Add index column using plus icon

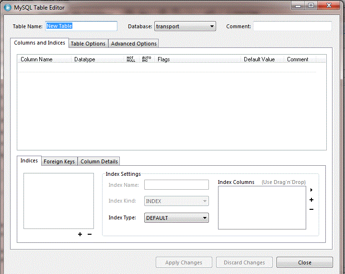point(311,200)
